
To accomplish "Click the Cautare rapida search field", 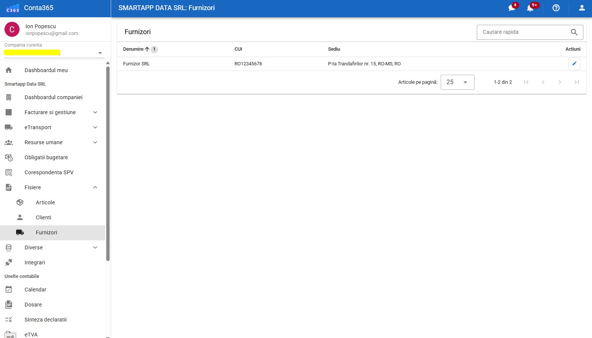I will pos(524,32).
